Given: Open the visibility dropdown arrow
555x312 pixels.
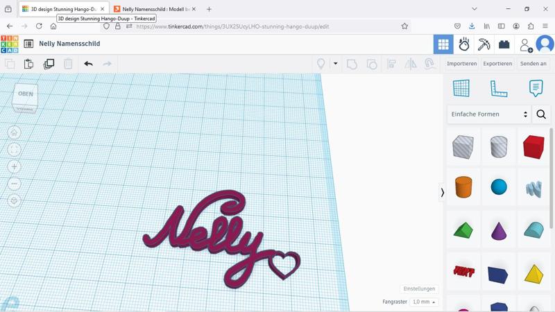Looking at the screenshot, I should (336, 64).
